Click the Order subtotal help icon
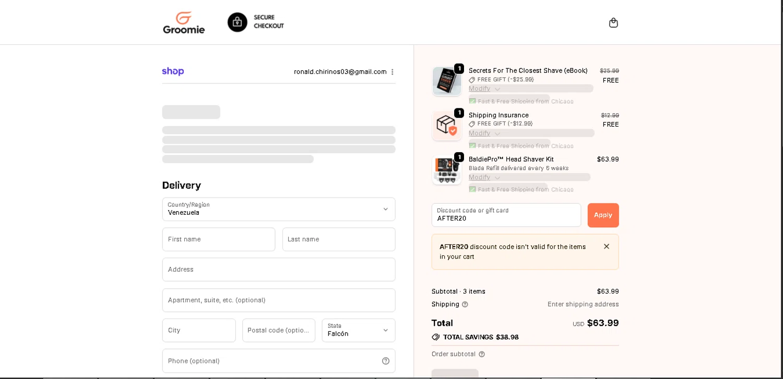This screenshot has height=379, width=783. tap(482, 354)
